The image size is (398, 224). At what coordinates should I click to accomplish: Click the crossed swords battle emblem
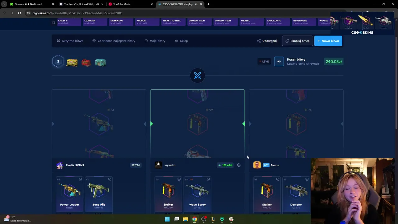pyautogui.click(x=197, y=76)
